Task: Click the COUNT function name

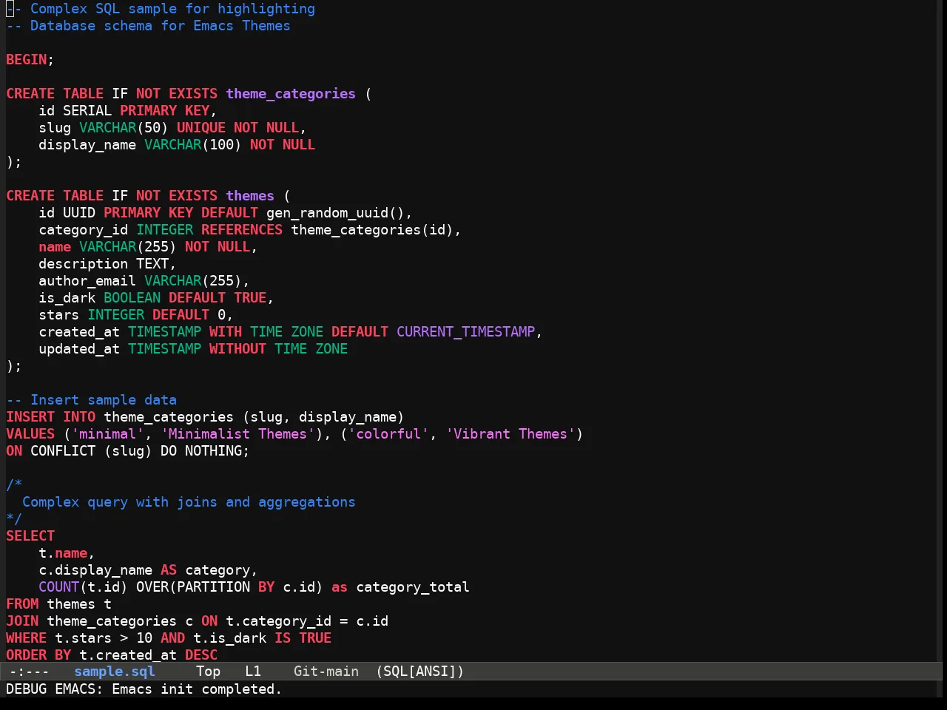Action: (x=59, y=587)
